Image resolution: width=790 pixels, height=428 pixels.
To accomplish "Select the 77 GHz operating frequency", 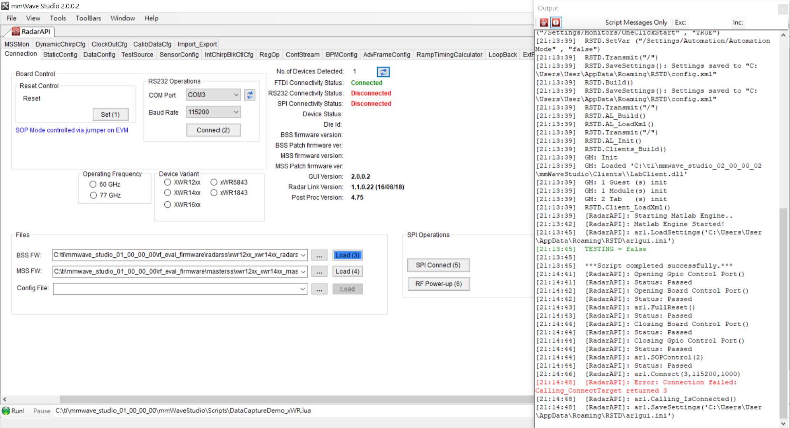I will pyautogui.click(x=93, y=195).
